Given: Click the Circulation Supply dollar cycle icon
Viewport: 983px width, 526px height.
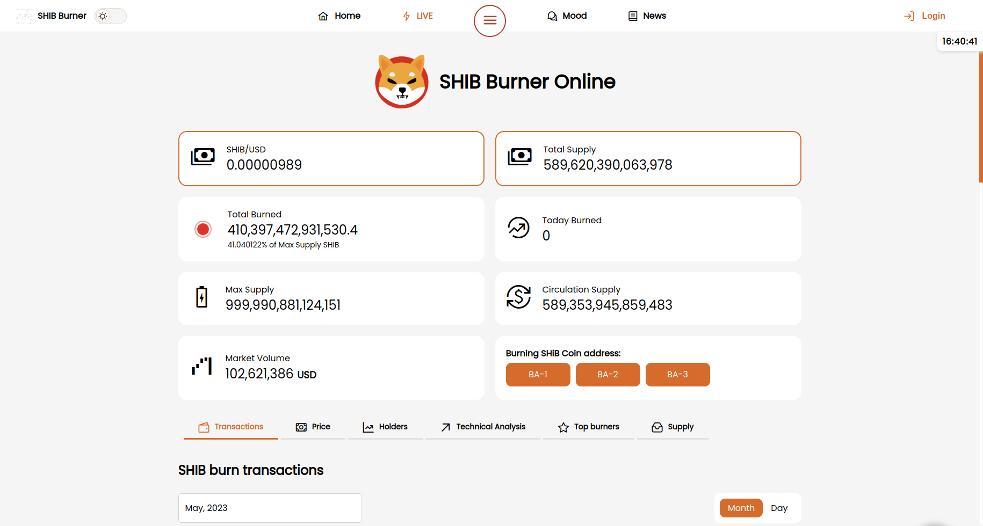Looking at the screenshot, I should click(519, 297).
